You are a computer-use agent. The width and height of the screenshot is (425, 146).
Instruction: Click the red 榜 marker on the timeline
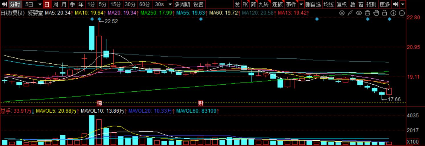(99, 103)
